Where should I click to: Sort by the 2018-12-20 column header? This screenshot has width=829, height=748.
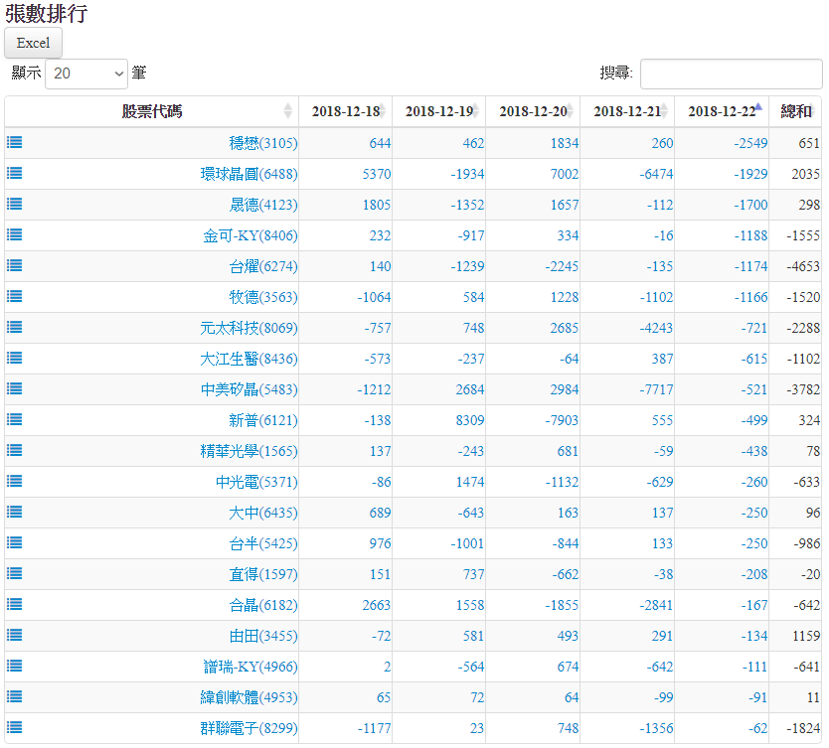coord(533,111)
